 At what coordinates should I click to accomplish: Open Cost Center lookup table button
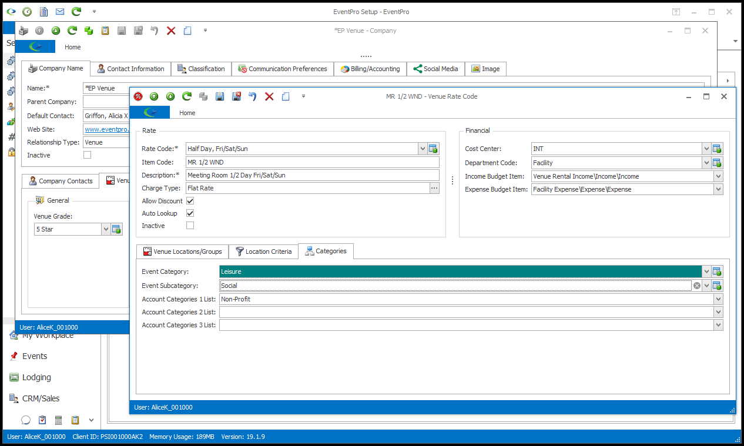pyautogui.click(x=718, y=149)
